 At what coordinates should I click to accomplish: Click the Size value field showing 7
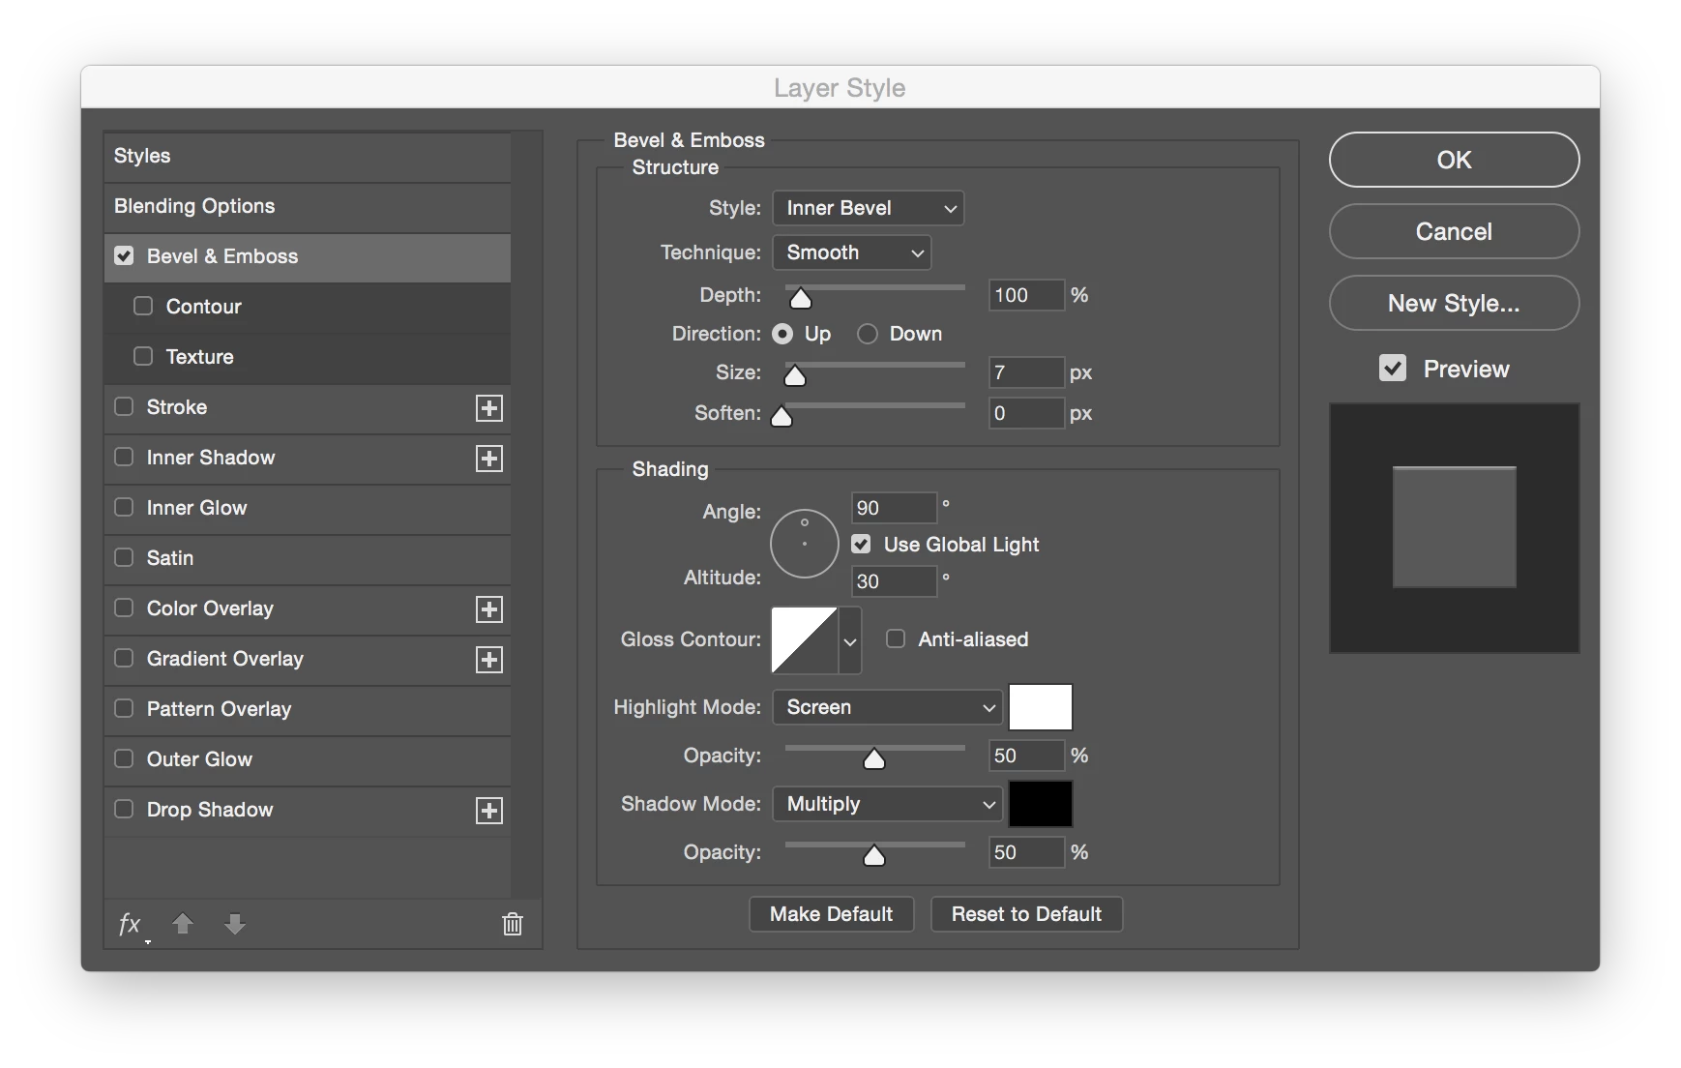coord(1026,372)
